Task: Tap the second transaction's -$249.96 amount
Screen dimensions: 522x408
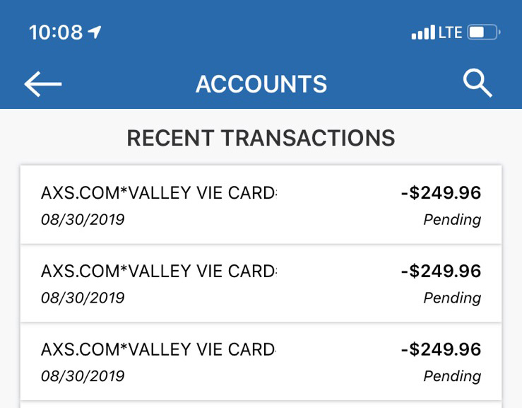Action: coord(441,272)
